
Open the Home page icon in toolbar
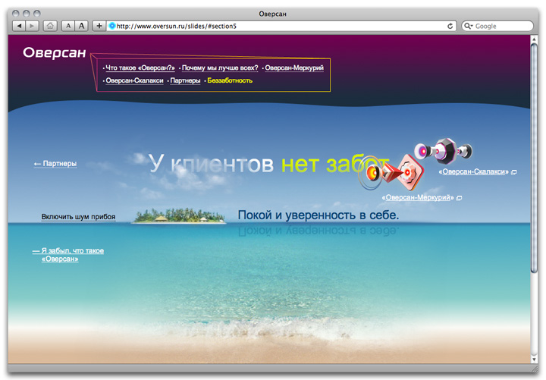50,26
